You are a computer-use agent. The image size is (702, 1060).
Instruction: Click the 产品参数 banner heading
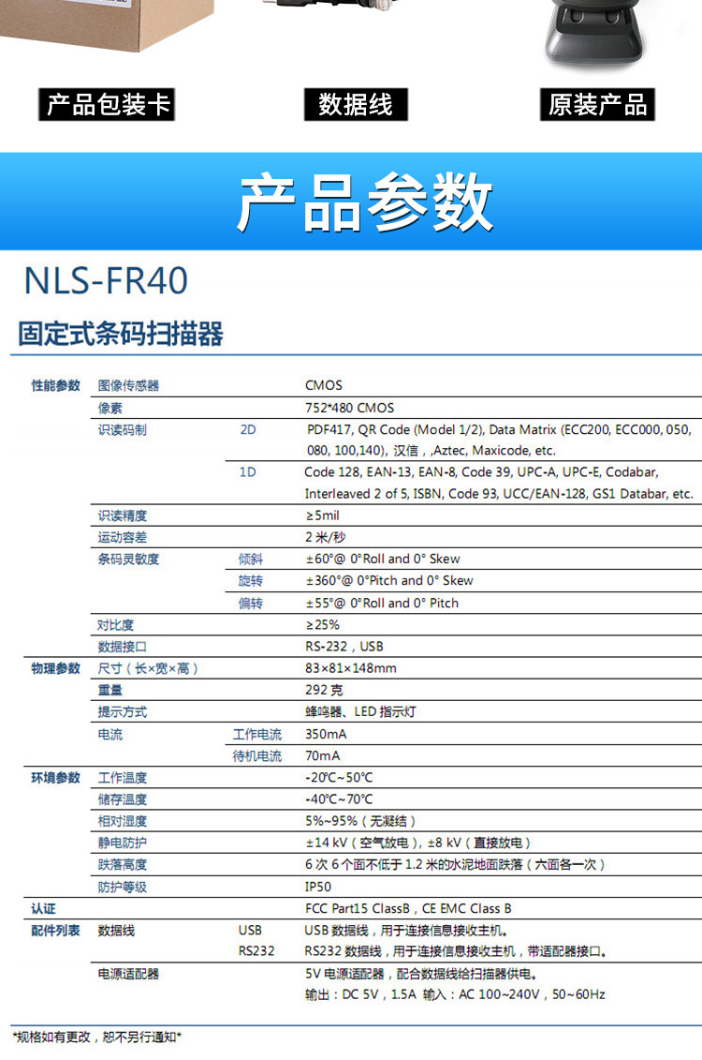coord(365,202)
